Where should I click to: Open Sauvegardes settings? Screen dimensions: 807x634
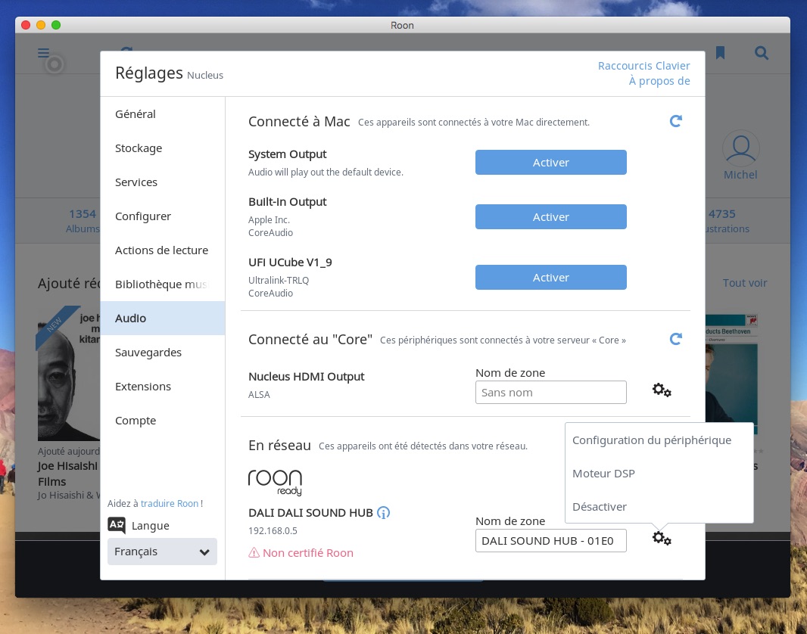(163, 353)
